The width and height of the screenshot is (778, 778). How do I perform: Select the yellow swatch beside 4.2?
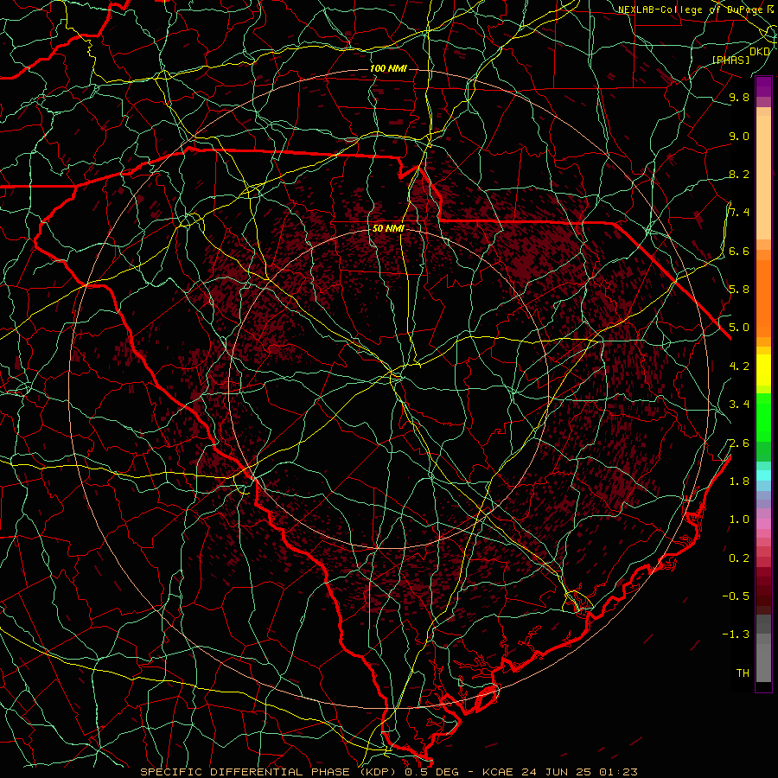click(x=763, y=370)
